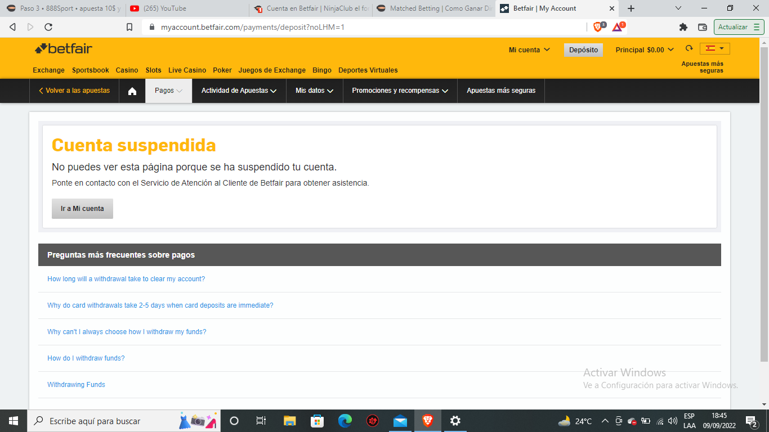Click Volver a las apuestas link

pyautogui.click(x=74, y=91)
